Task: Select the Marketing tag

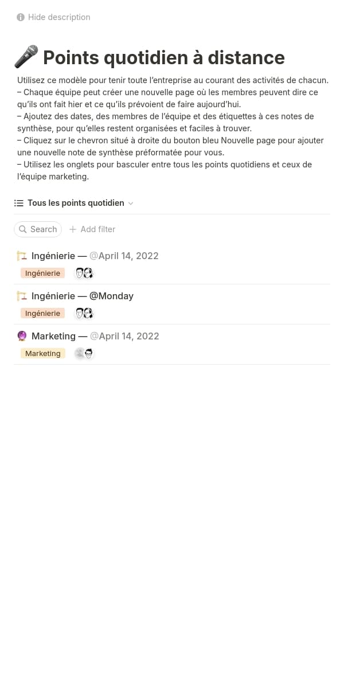Action: pyautogui.click(x=42, y=353)
